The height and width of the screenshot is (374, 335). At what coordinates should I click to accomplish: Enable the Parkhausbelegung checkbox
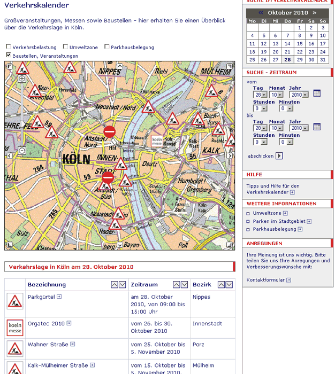[x=107, y=46]
